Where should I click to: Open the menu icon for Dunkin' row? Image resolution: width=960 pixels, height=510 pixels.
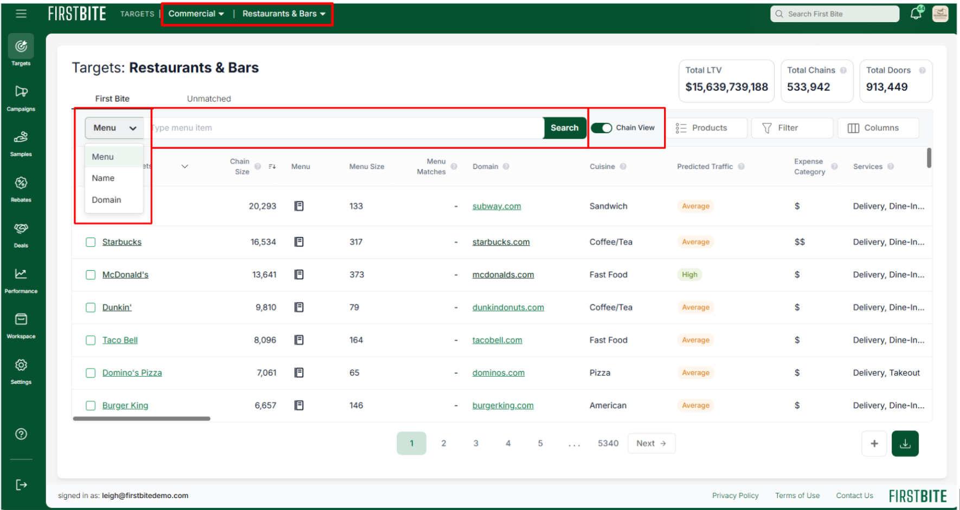[299, 307]
